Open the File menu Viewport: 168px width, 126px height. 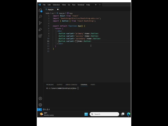tap(44, 5)
